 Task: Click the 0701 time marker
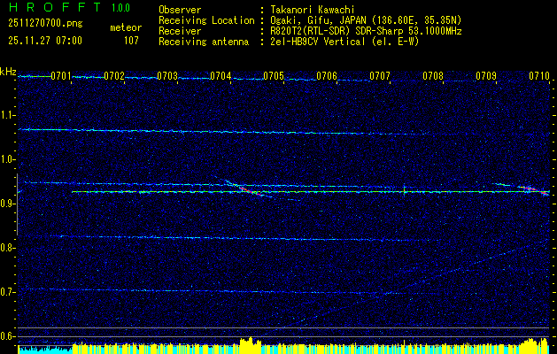[61, 76]
